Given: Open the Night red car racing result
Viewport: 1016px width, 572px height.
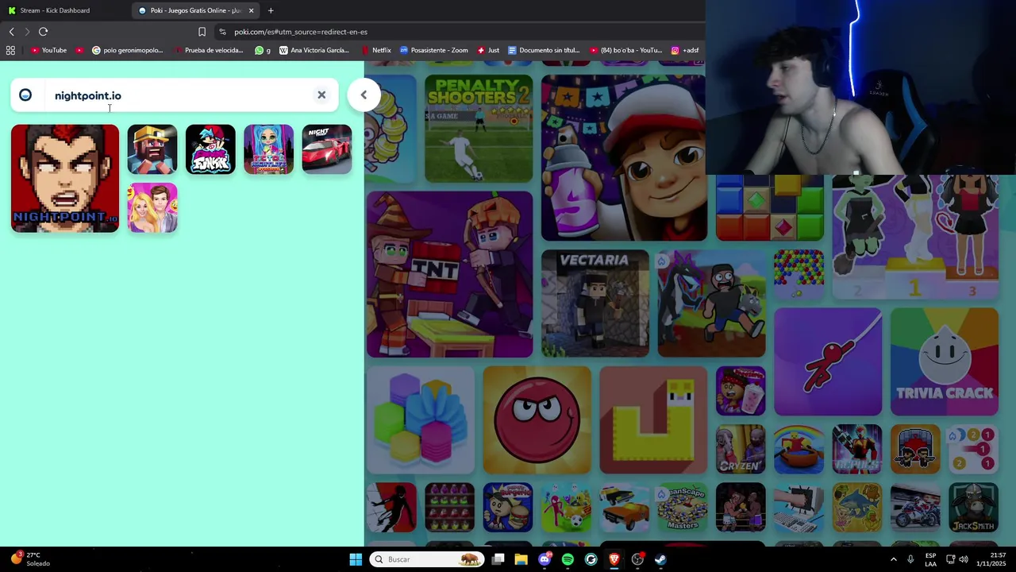Looking at the screenshot, I should (x=327, y=149).
